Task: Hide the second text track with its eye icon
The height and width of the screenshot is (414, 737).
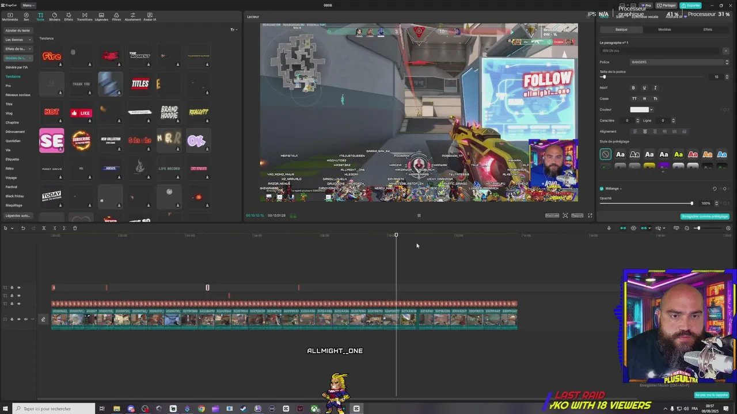Action: 18,296
